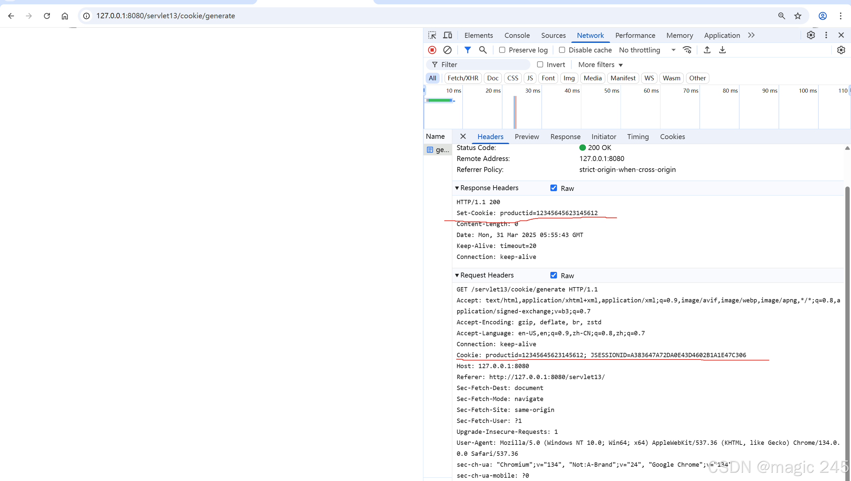Open the Cookies tab of request
851x481 pixels.
click(672, 137)
